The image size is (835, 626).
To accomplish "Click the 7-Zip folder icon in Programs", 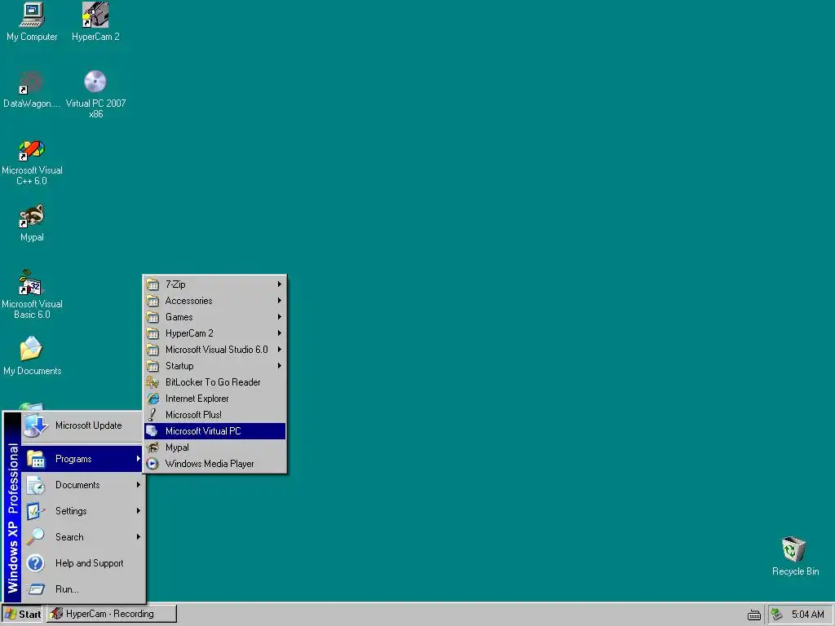I will coord(152,284).
